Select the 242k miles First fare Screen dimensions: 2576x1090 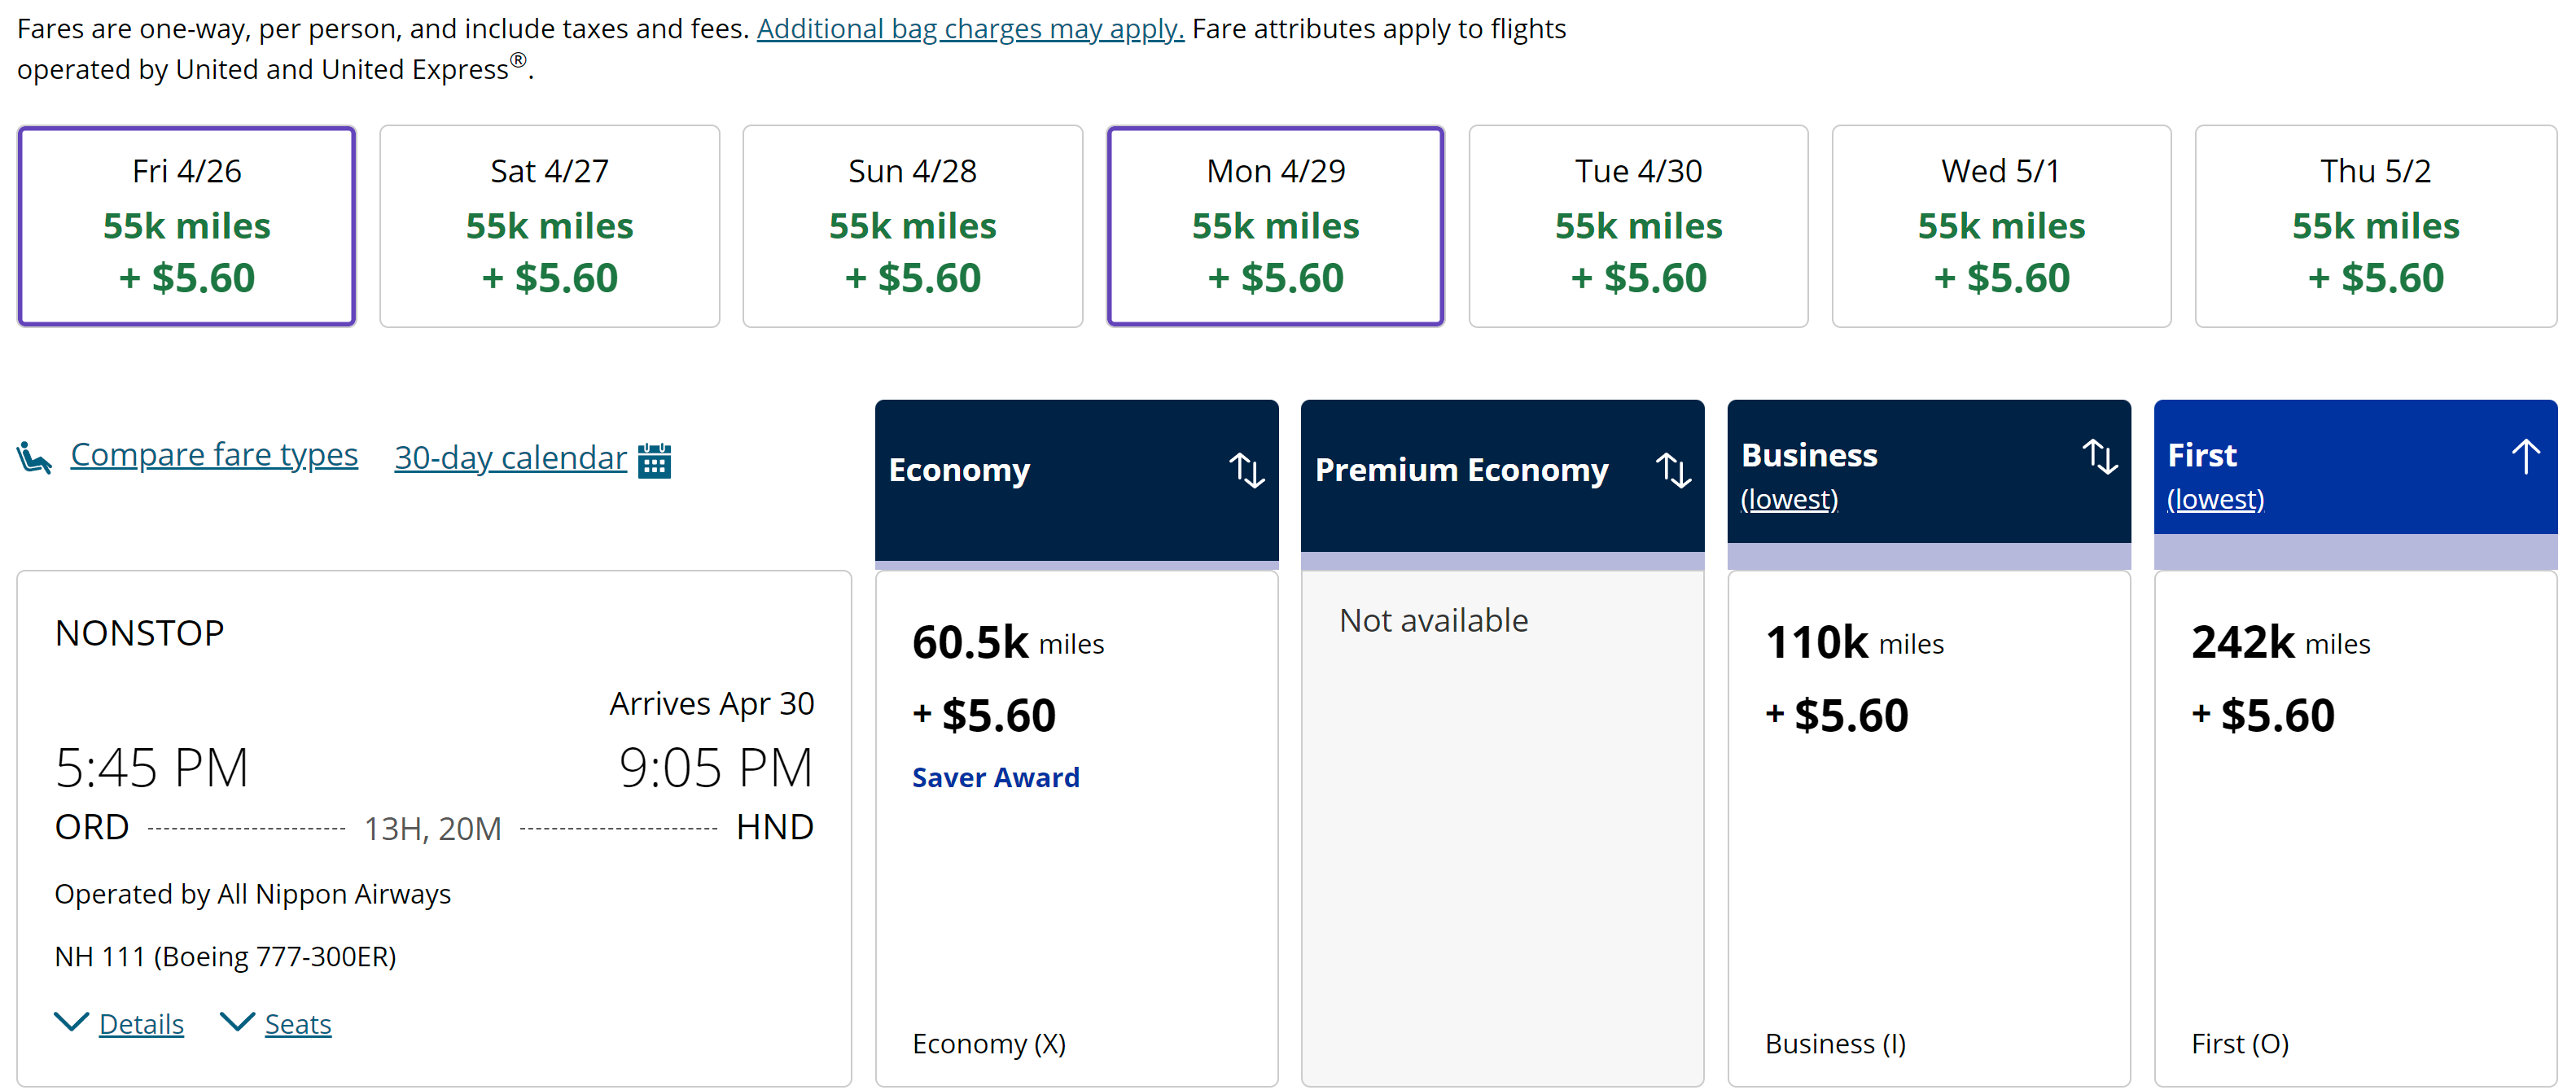click(x=2355, y=828)
